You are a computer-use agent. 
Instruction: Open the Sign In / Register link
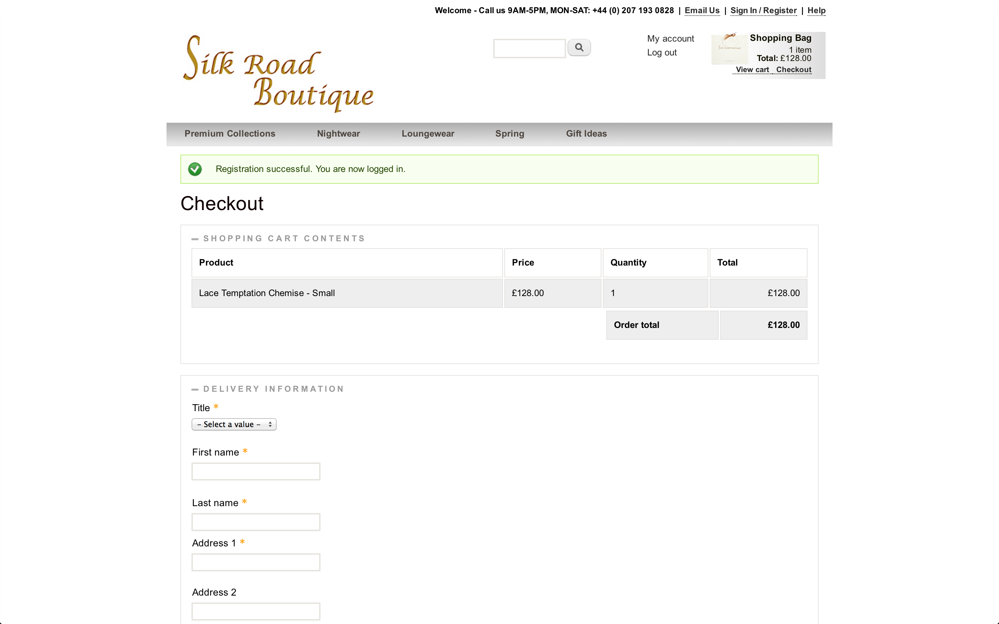pyautogui.click(x=763, y=11)
